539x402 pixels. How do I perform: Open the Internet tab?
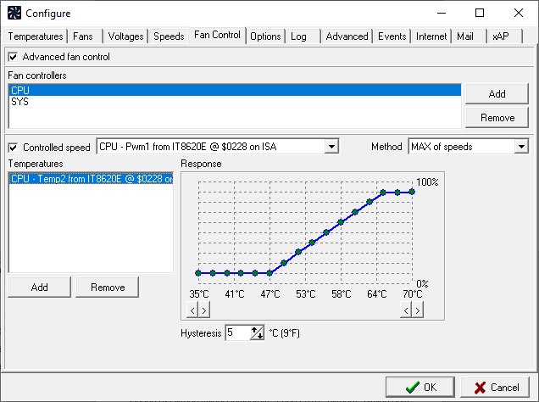431,36
